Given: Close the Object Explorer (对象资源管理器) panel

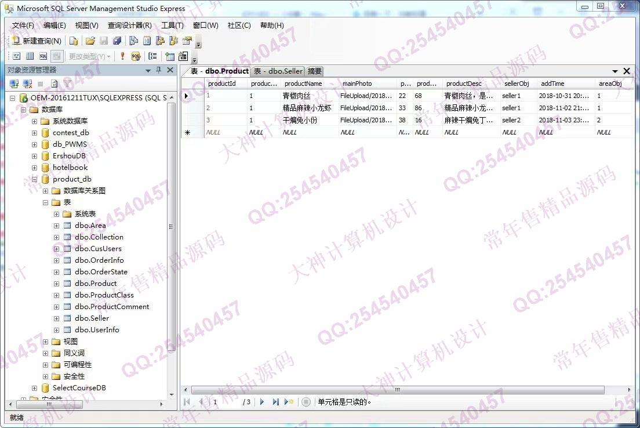Looking at the screenshot, I should [x=170, y=70].
